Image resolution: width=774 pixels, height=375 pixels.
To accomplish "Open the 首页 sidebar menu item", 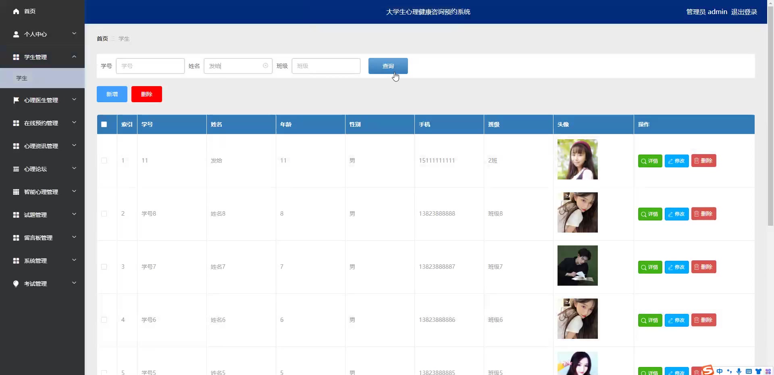I will pyautogui.click(x=42, y=11).
